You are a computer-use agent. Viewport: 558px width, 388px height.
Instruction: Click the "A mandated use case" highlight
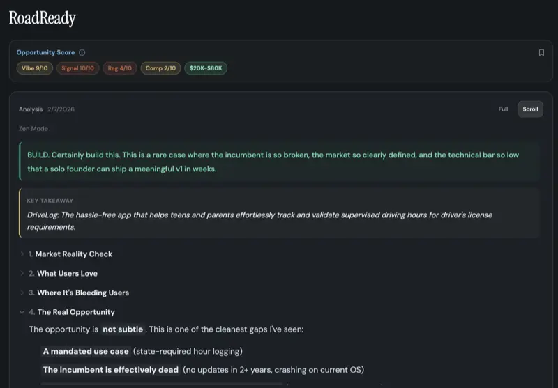point(86,351)
